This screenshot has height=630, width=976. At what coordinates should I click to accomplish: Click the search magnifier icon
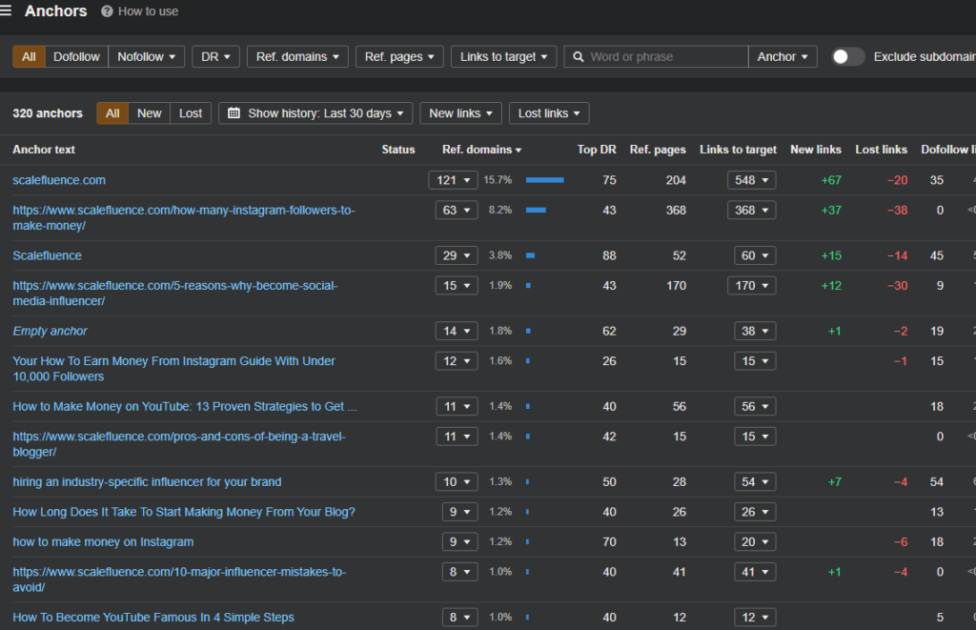(x=579, y=56)
